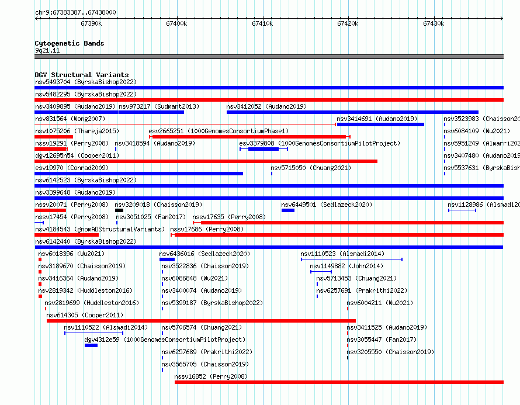This screenshot has width=520, height=405.
Task: Select nsv3400074 (Audano2019) label
Action: click(202, 290)
